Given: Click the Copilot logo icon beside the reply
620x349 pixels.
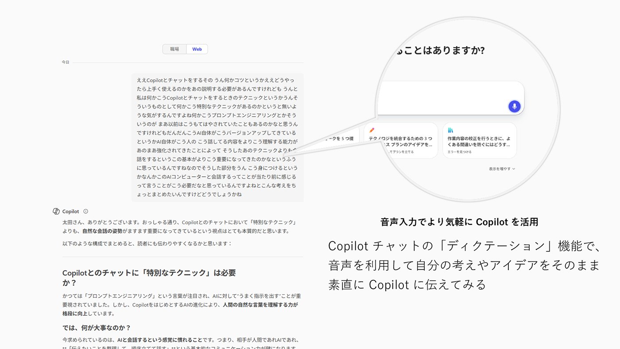Looking at the screenshot, I should pos(56,211).
